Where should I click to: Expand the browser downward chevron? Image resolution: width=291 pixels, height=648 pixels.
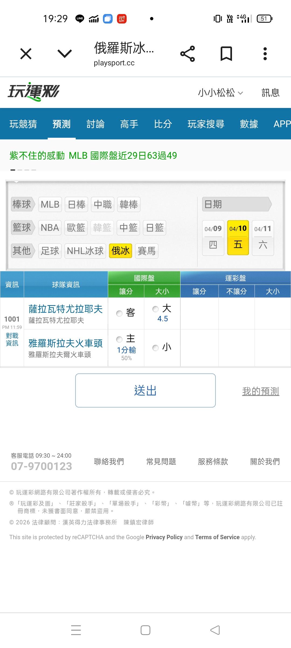tap(65, 53)
